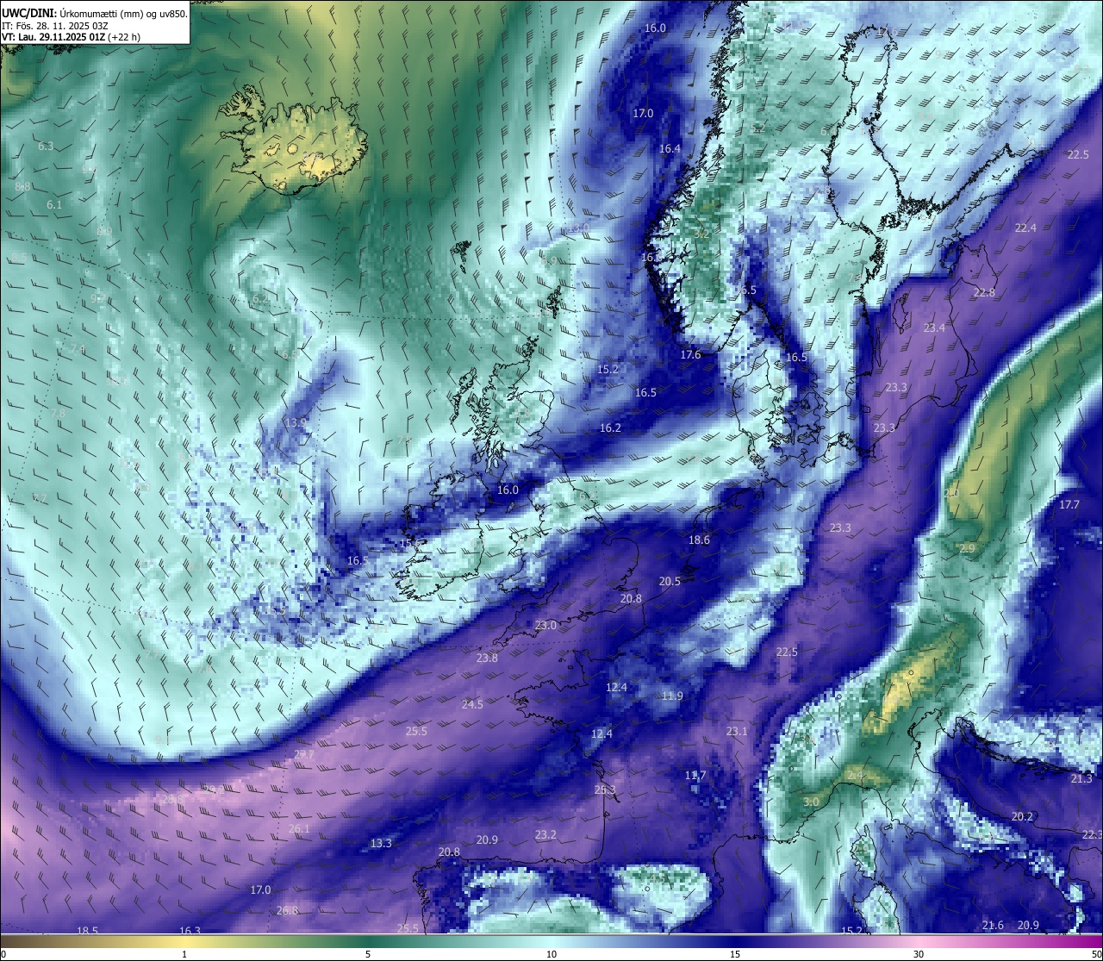Click the 23.1 value label
Image resolution: width=1103 pixels, height=961 pixels.
pyautogui.click(x=737, y=732)
